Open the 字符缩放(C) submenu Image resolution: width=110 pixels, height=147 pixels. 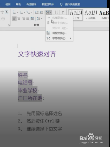coord(59,38)
